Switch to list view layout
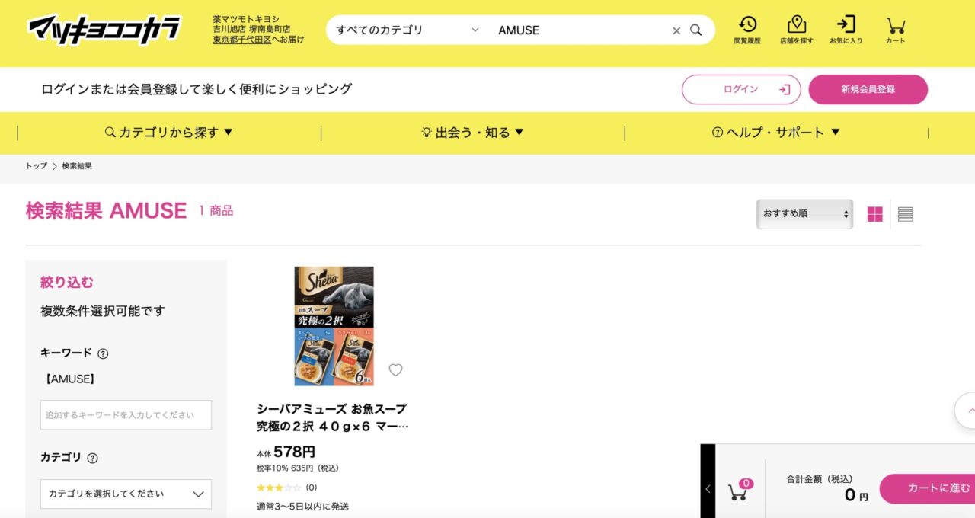Screen dimensions: 975x518 [905, 214]
